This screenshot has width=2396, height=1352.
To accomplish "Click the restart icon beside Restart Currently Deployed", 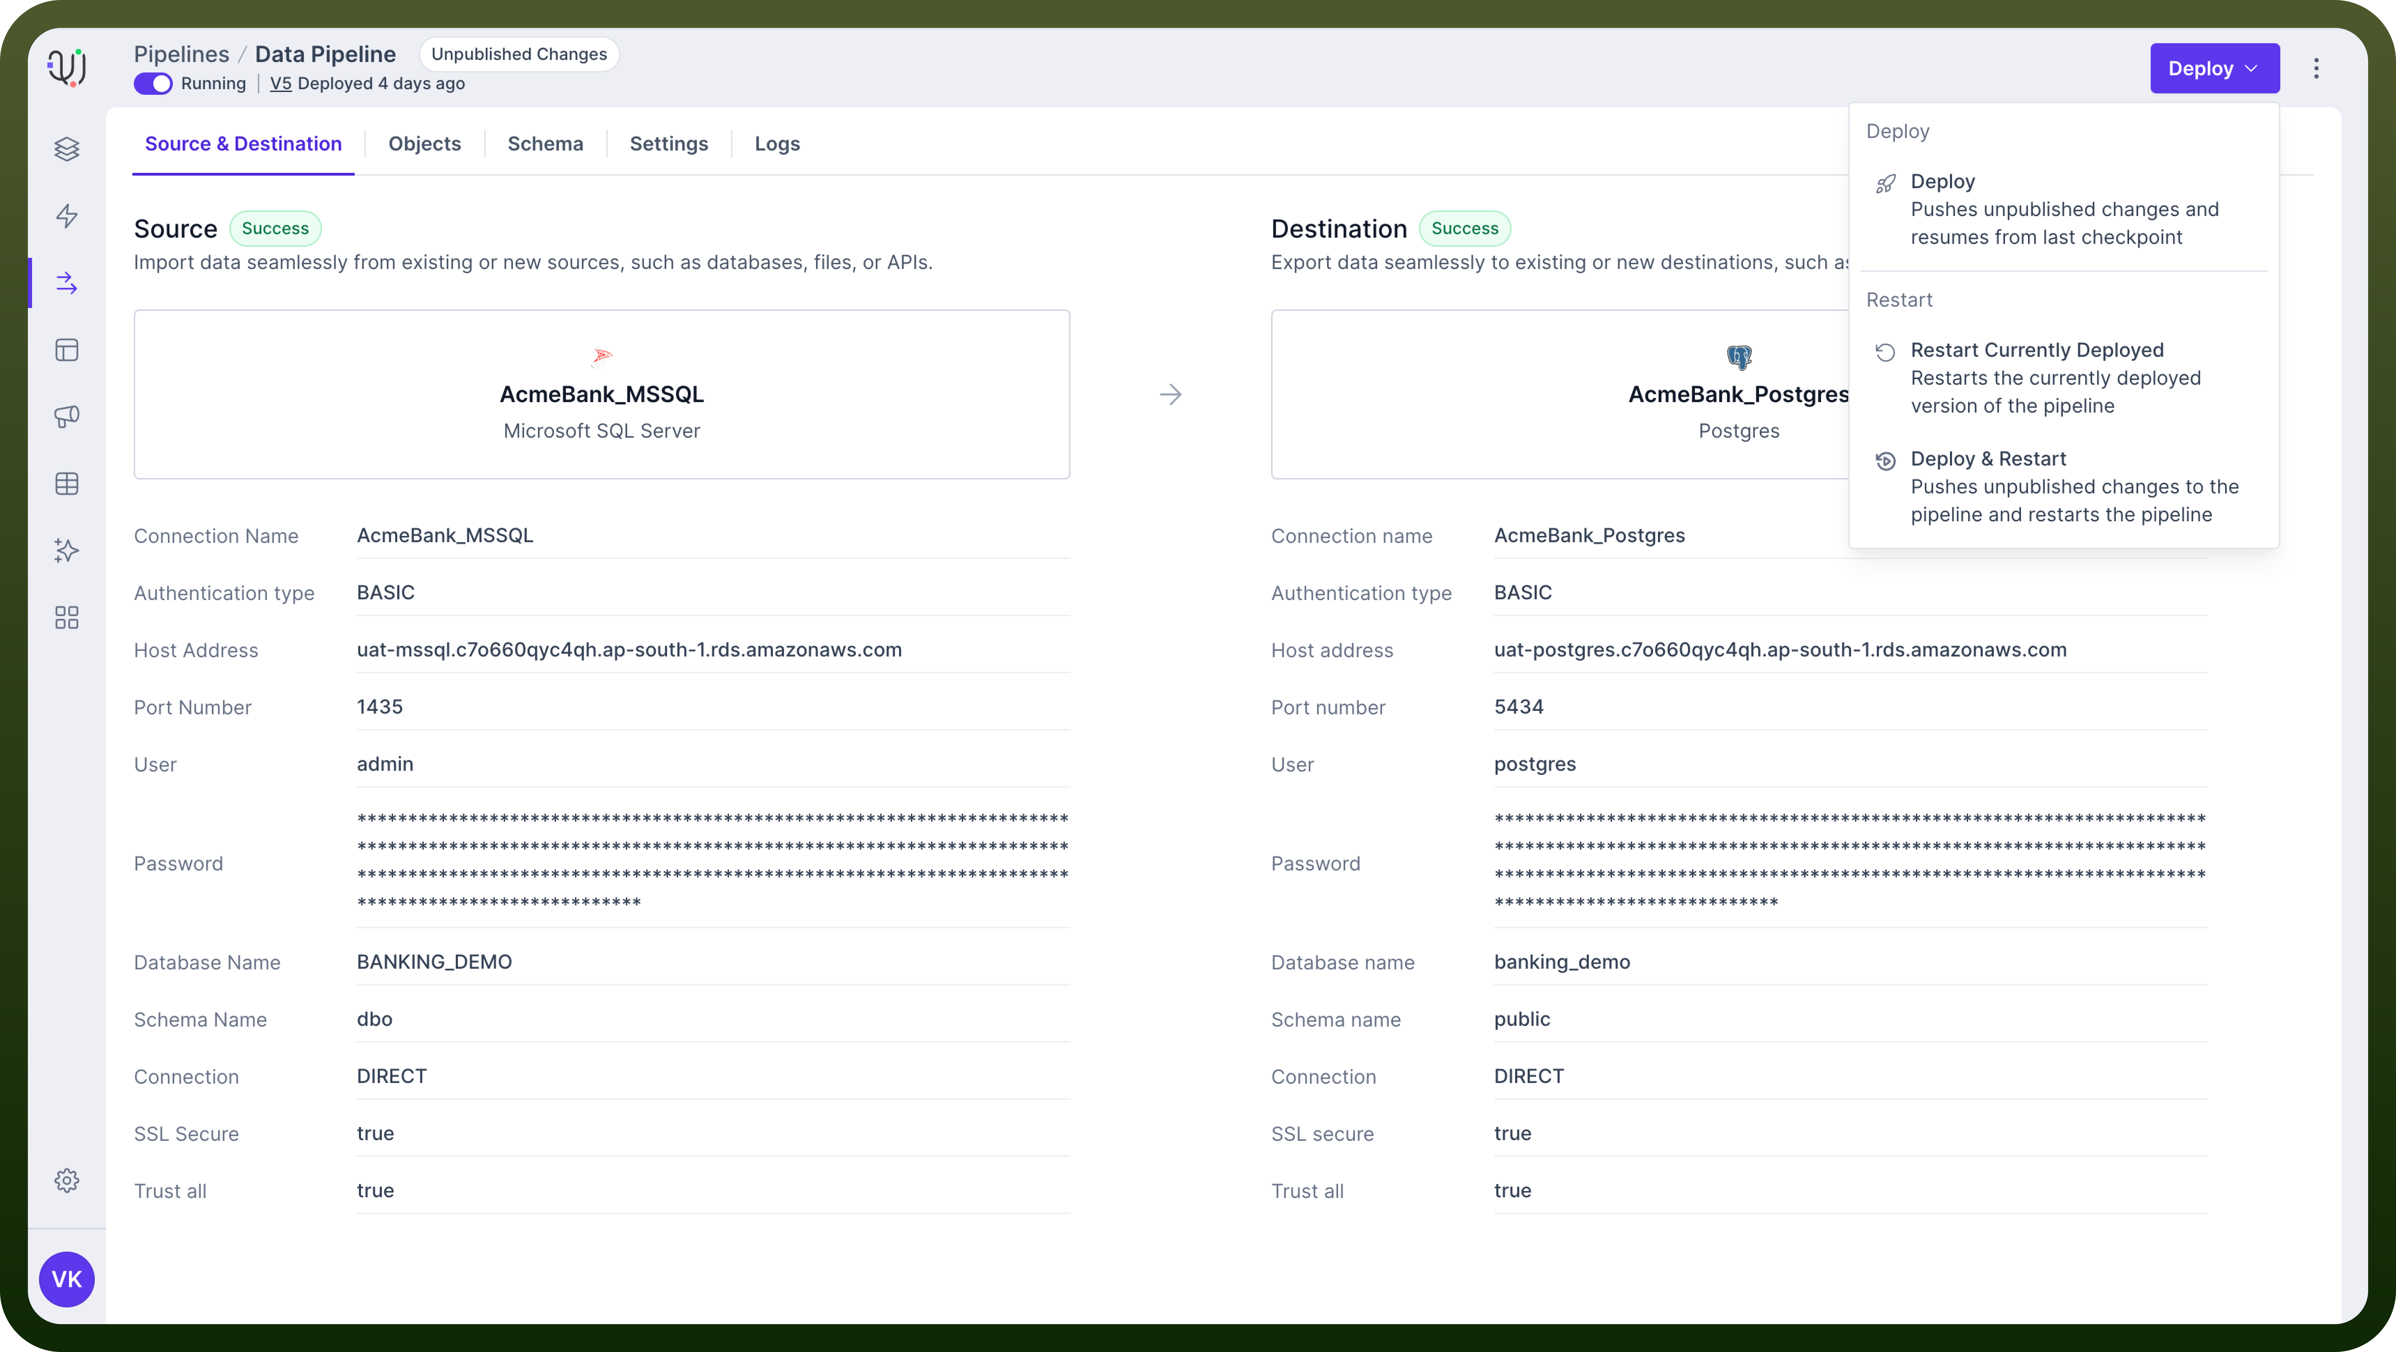I will click(1886, 352).
